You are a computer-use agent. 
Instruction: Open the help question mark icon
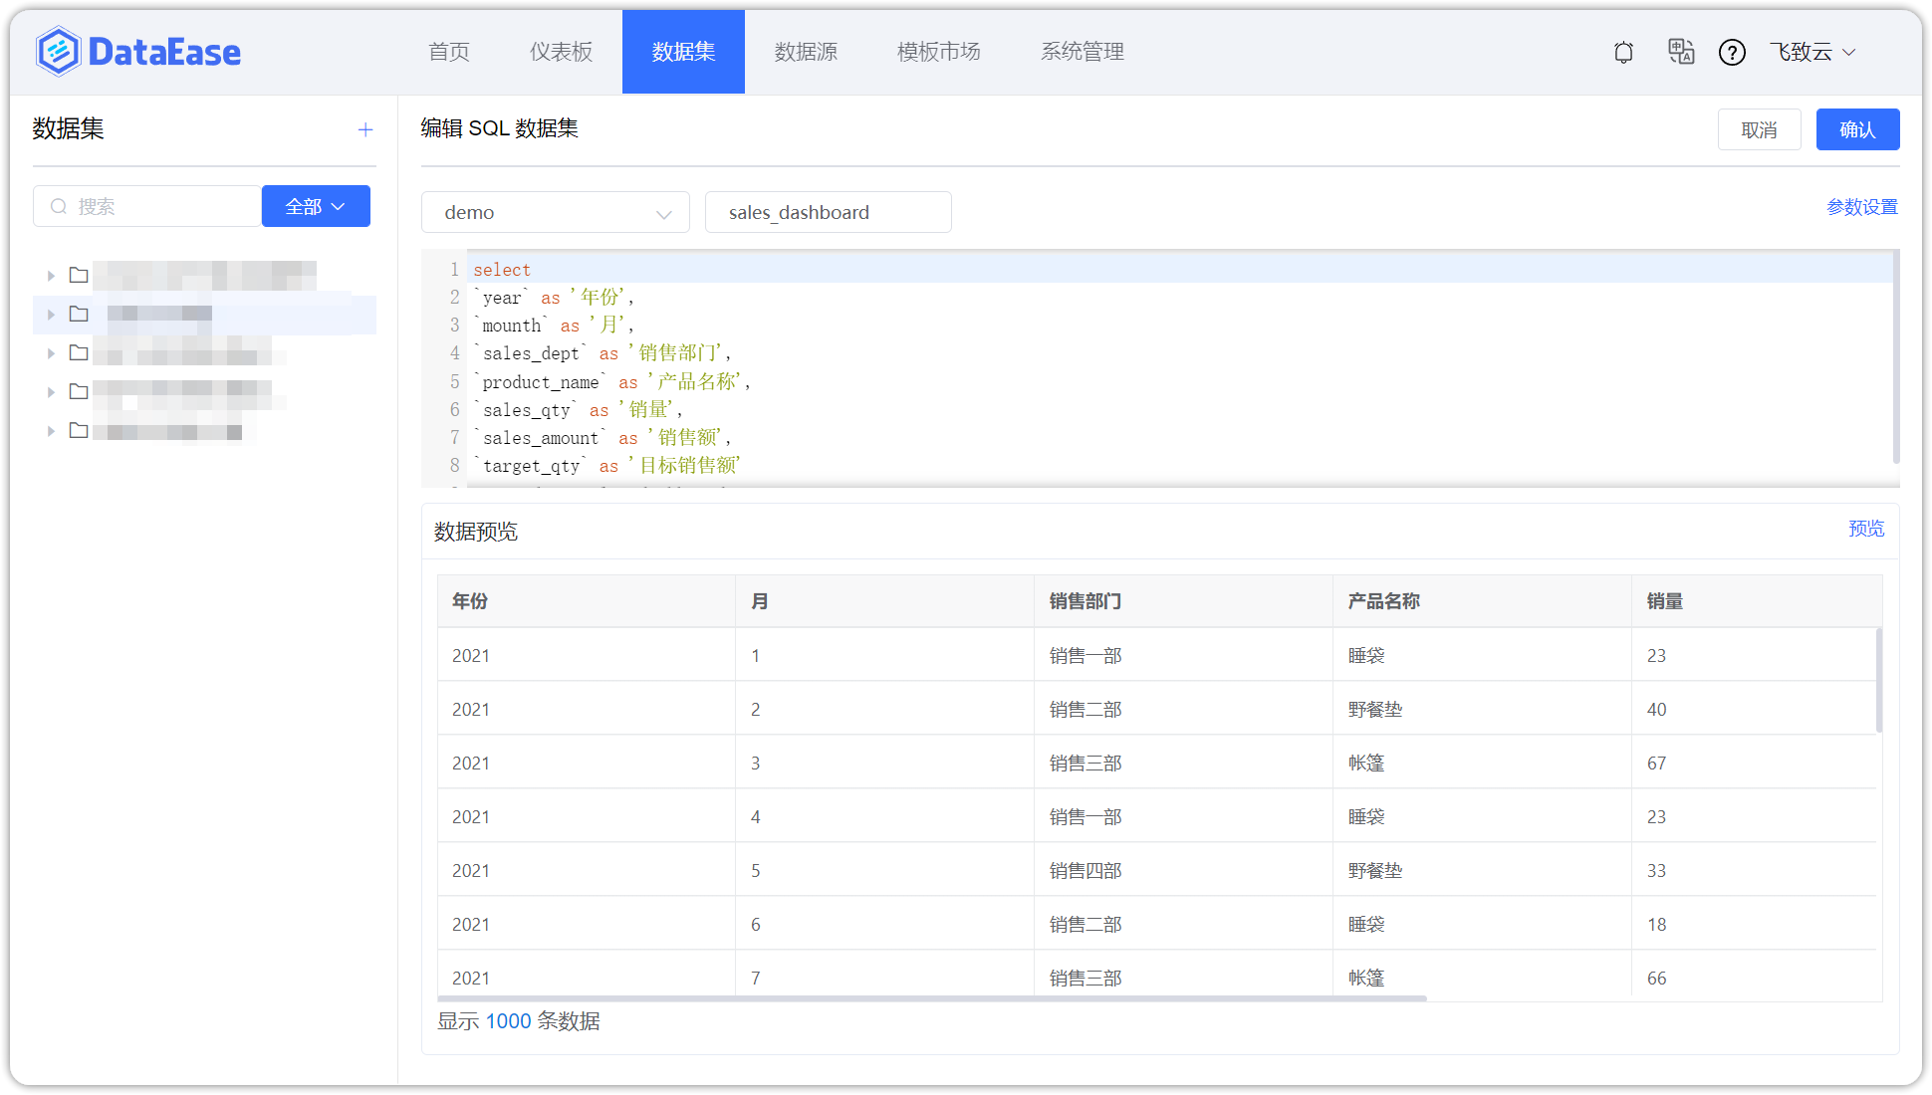1733,52
